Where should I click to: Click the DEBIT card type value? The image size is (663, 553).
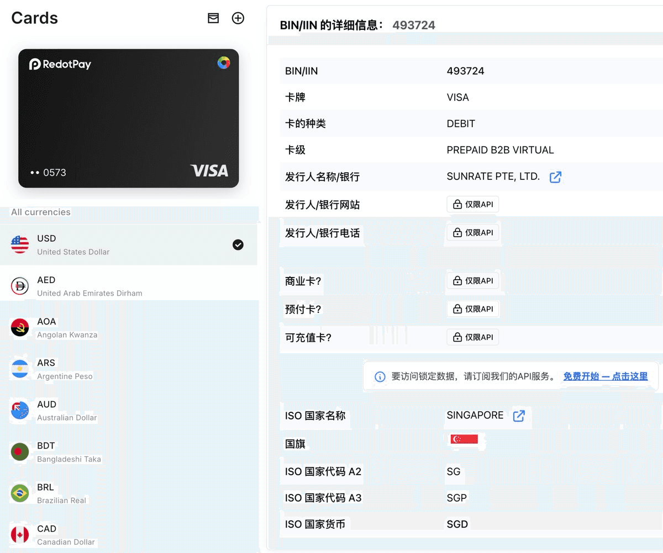tap(461, 124)
